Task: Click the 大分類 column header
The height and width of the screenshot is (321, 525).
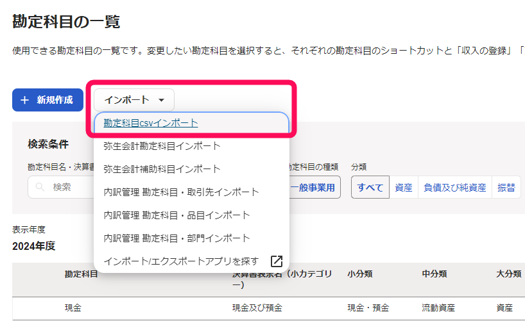Action: pyautogui.click(x=508, y=274)
